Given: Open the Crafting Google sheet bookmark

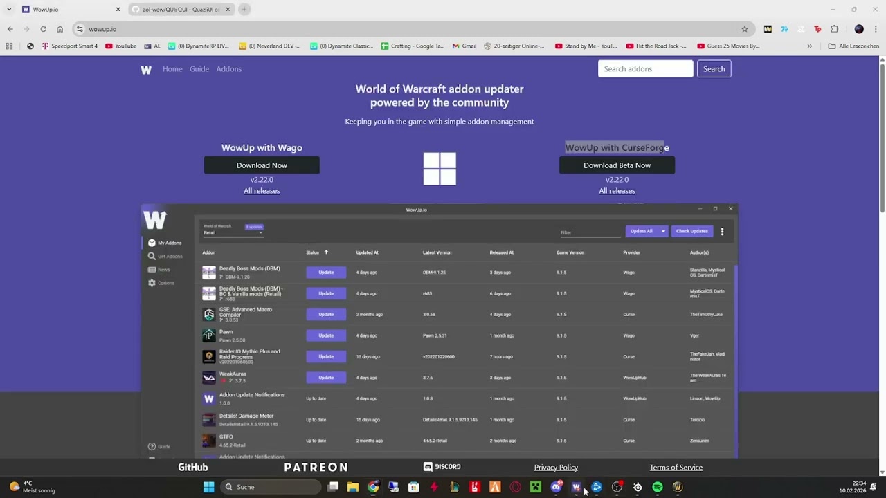Looking at the screenshot, I should click(x=413, y=46).
